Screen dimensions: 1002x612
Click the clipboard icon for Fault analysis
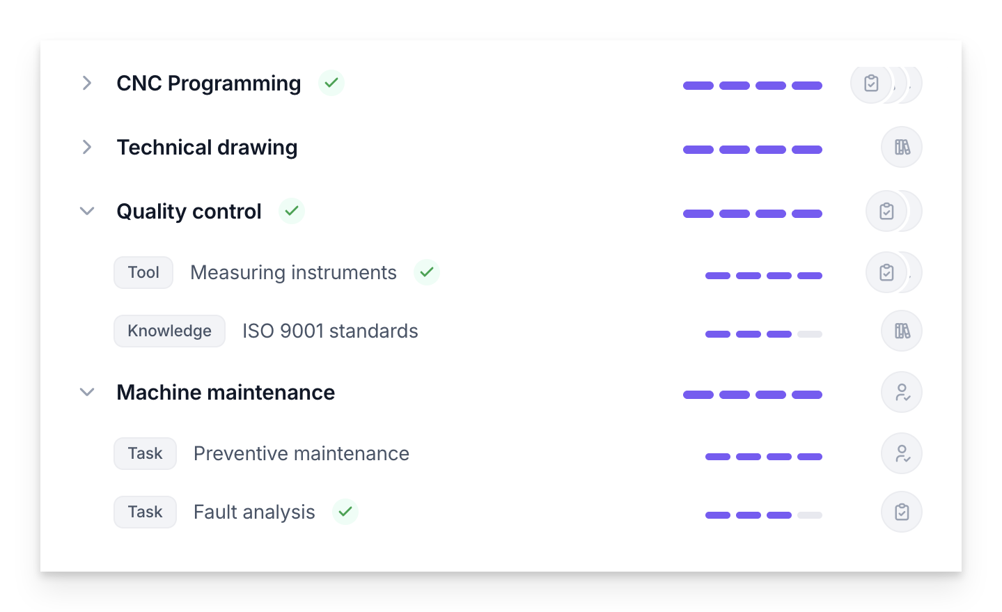(x=902, y=512)
